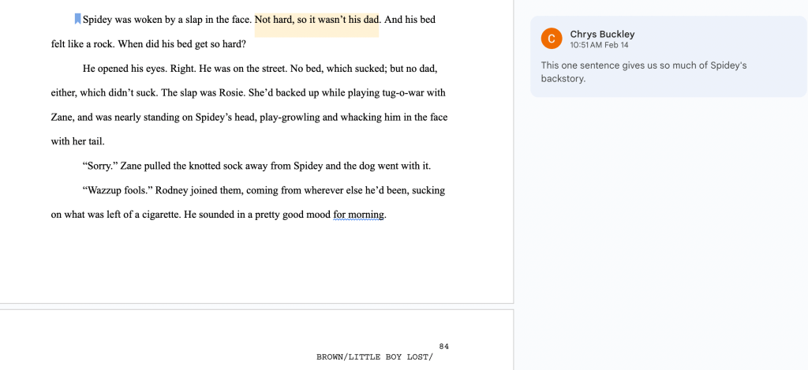This screenshot has height=370, width=808.
Task: Click Chrys Buckley's orange avatar icon
Action: pyautogui.click(x=552, y=38)
